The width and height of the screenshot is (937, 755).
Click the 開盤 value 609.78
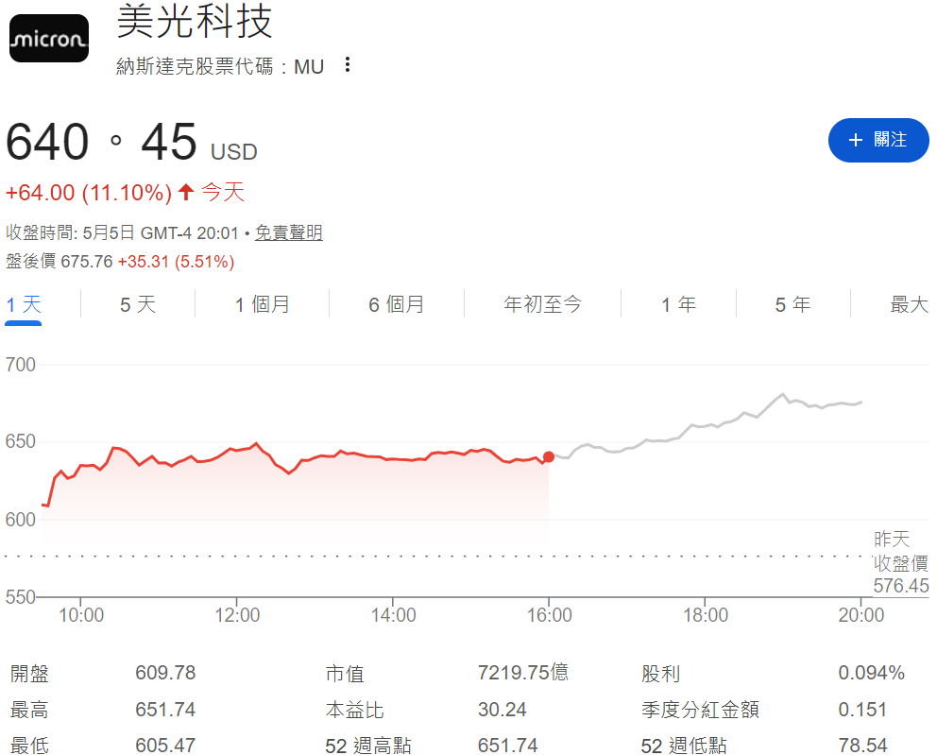click(x=165, y=673)
